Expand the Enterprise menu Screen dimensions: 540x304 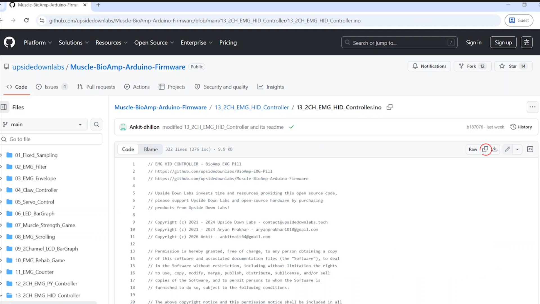point(196,43)
